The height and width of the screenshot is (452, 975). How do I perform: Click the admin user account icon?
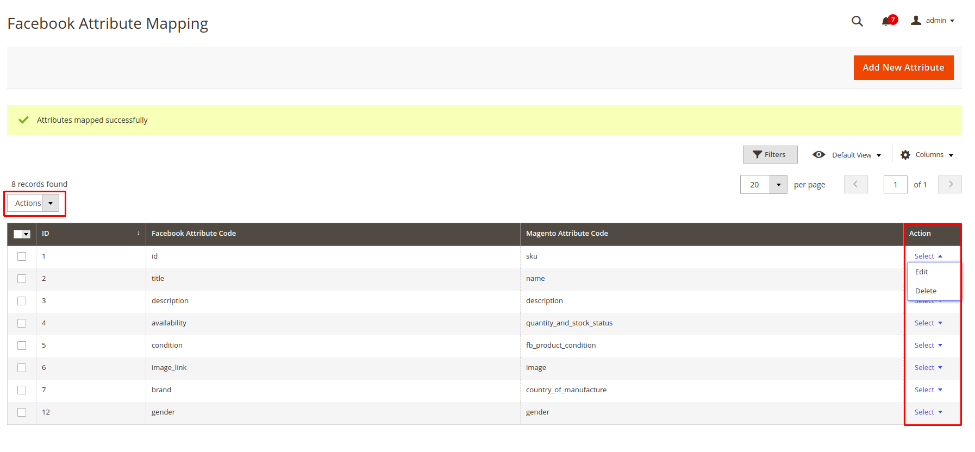[x=916, y=21]
